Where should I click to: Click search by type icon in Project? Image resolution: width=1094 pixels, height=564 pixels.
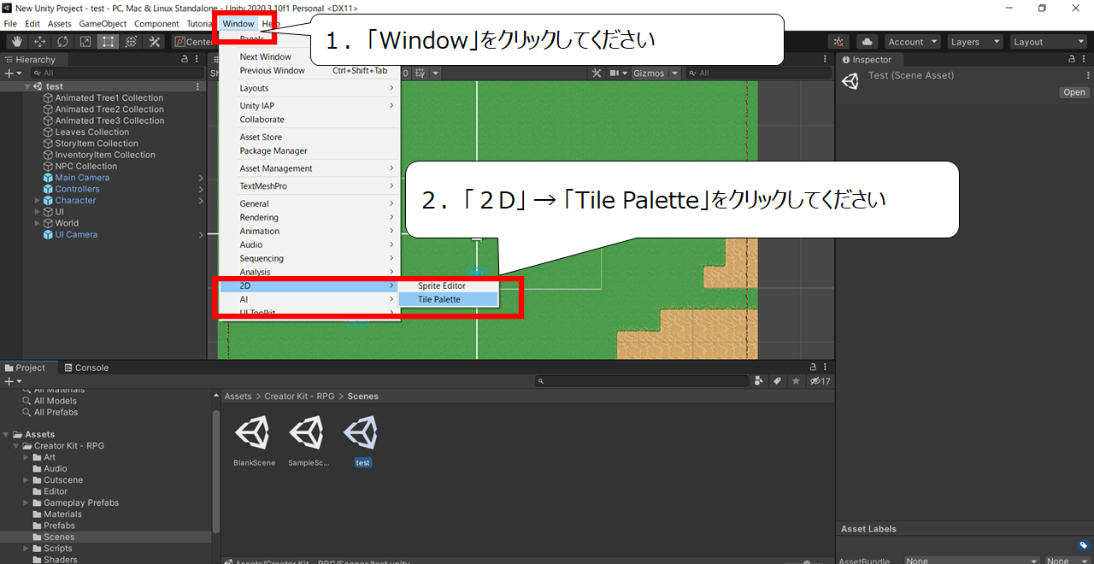click(759, 381)
